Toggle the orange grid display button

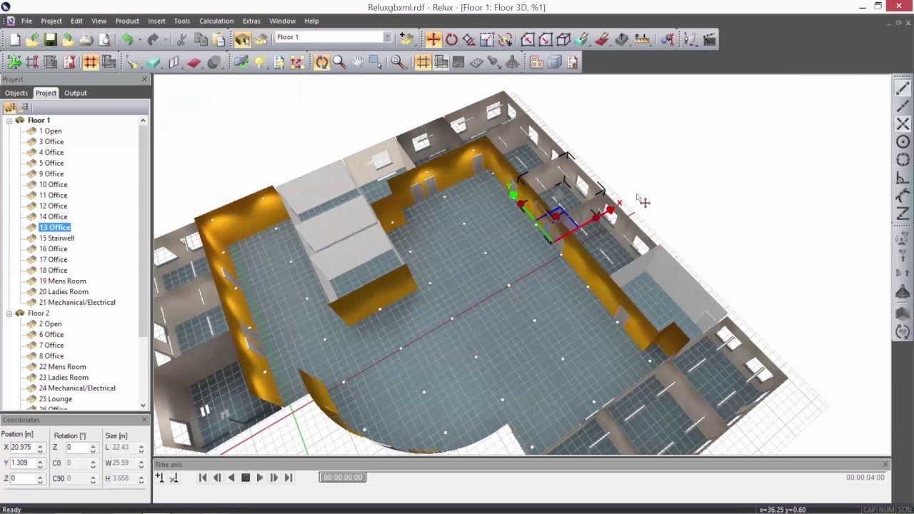pos(90,62)
